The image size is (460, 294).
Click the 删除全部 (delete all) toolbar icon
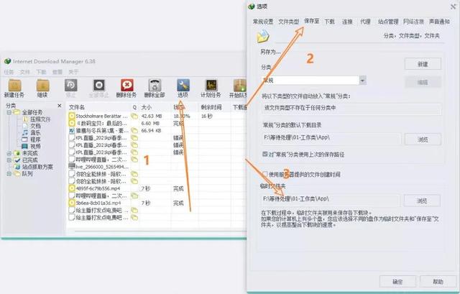coord(155,86)
